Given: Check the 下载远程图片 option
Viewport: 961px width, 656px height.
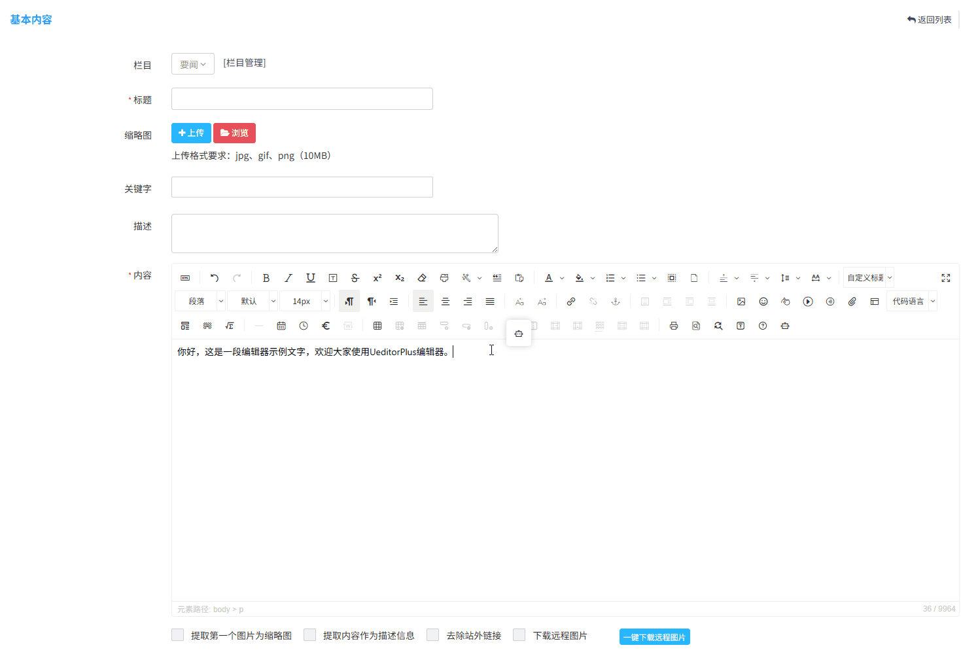Looking at the screenshot, I should (519, 634).
